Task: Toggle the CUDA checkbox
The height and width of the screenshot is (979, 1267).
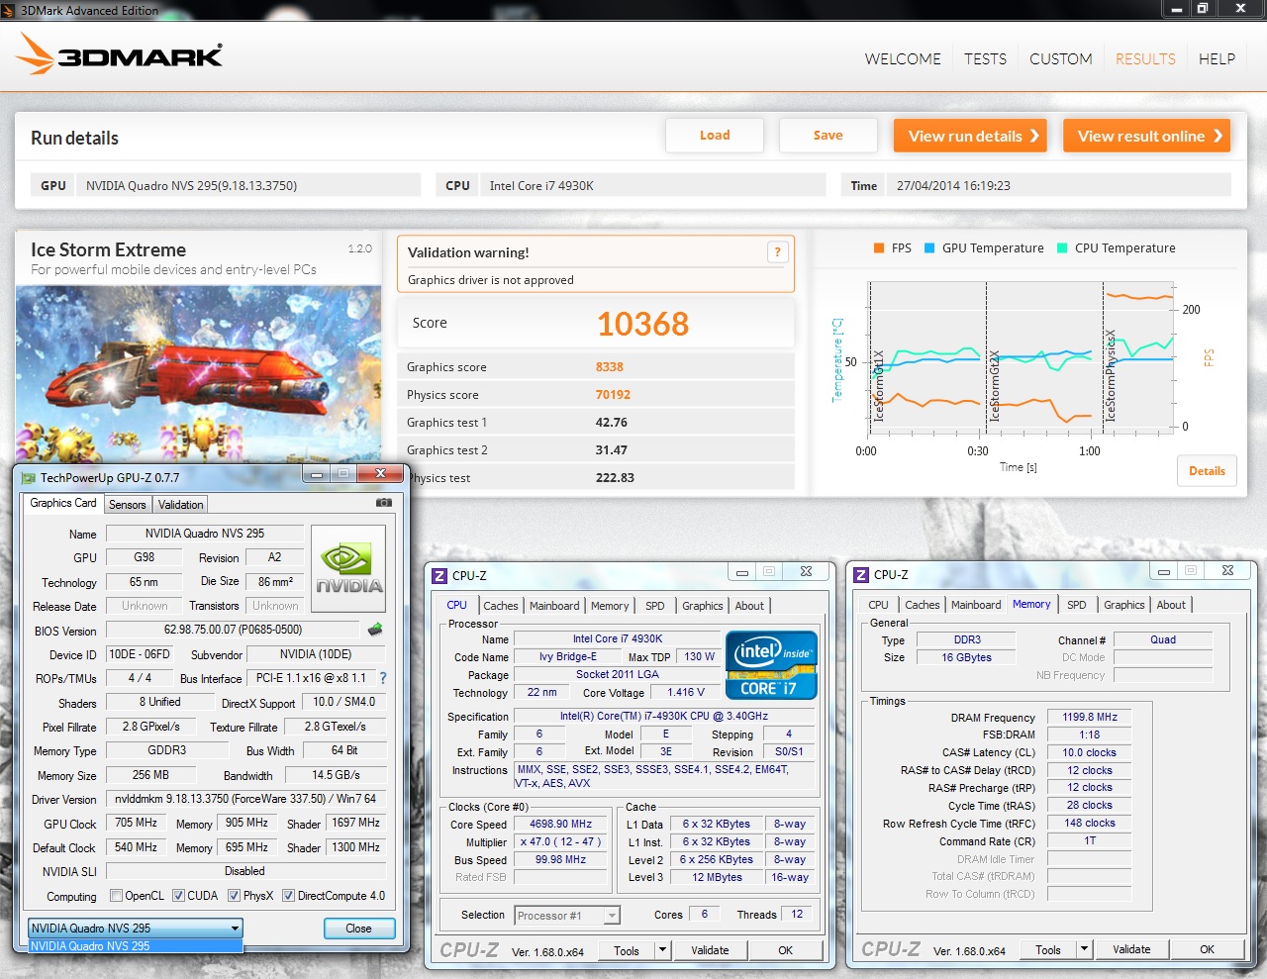Action: [179, 896]
